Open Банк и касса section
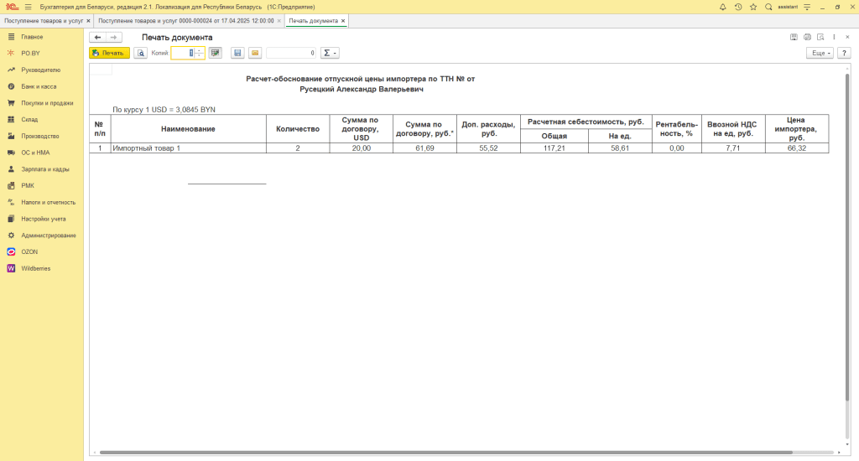The image size is (859, 461). coord(42,86)
